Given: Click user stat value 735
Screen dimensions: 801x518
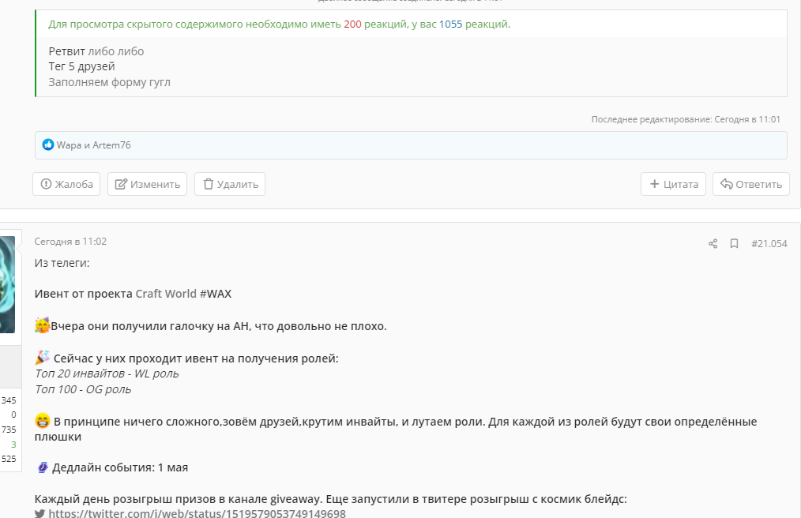Looking at the screenshot, I should coord(9,430).
